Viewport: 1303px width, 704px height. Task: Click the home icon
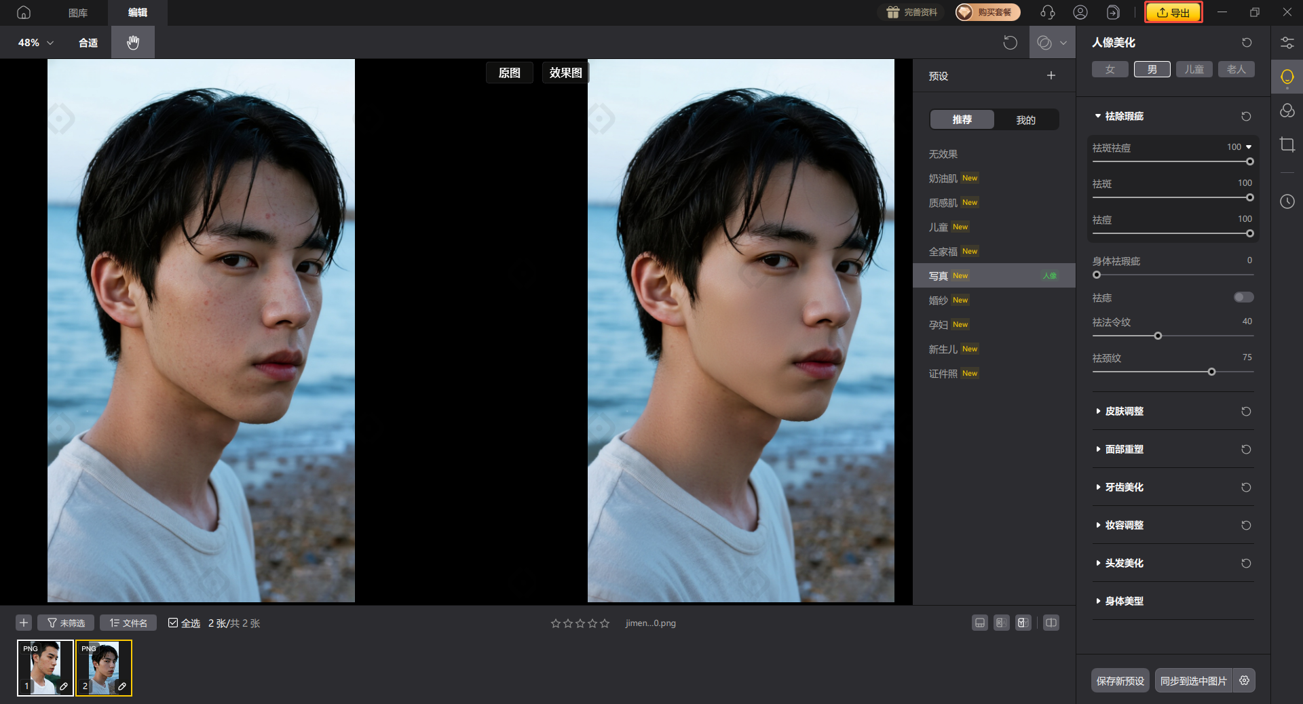click(x=24, y=12)
